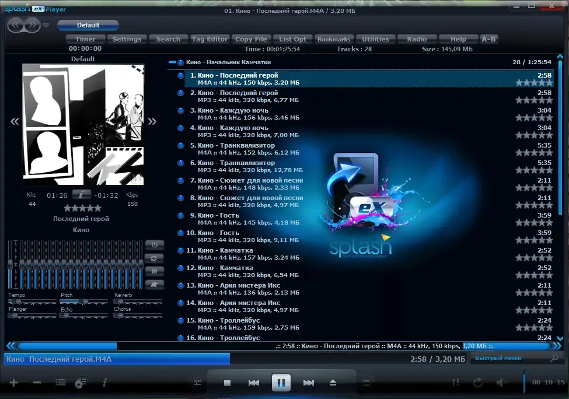Show next album cover with right chevrons

[152, 121]
